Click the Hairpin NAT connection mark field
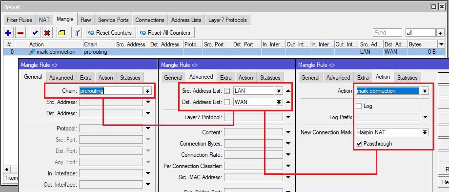The width and height of the screenshot is (449, 192). tap(388, 132)
